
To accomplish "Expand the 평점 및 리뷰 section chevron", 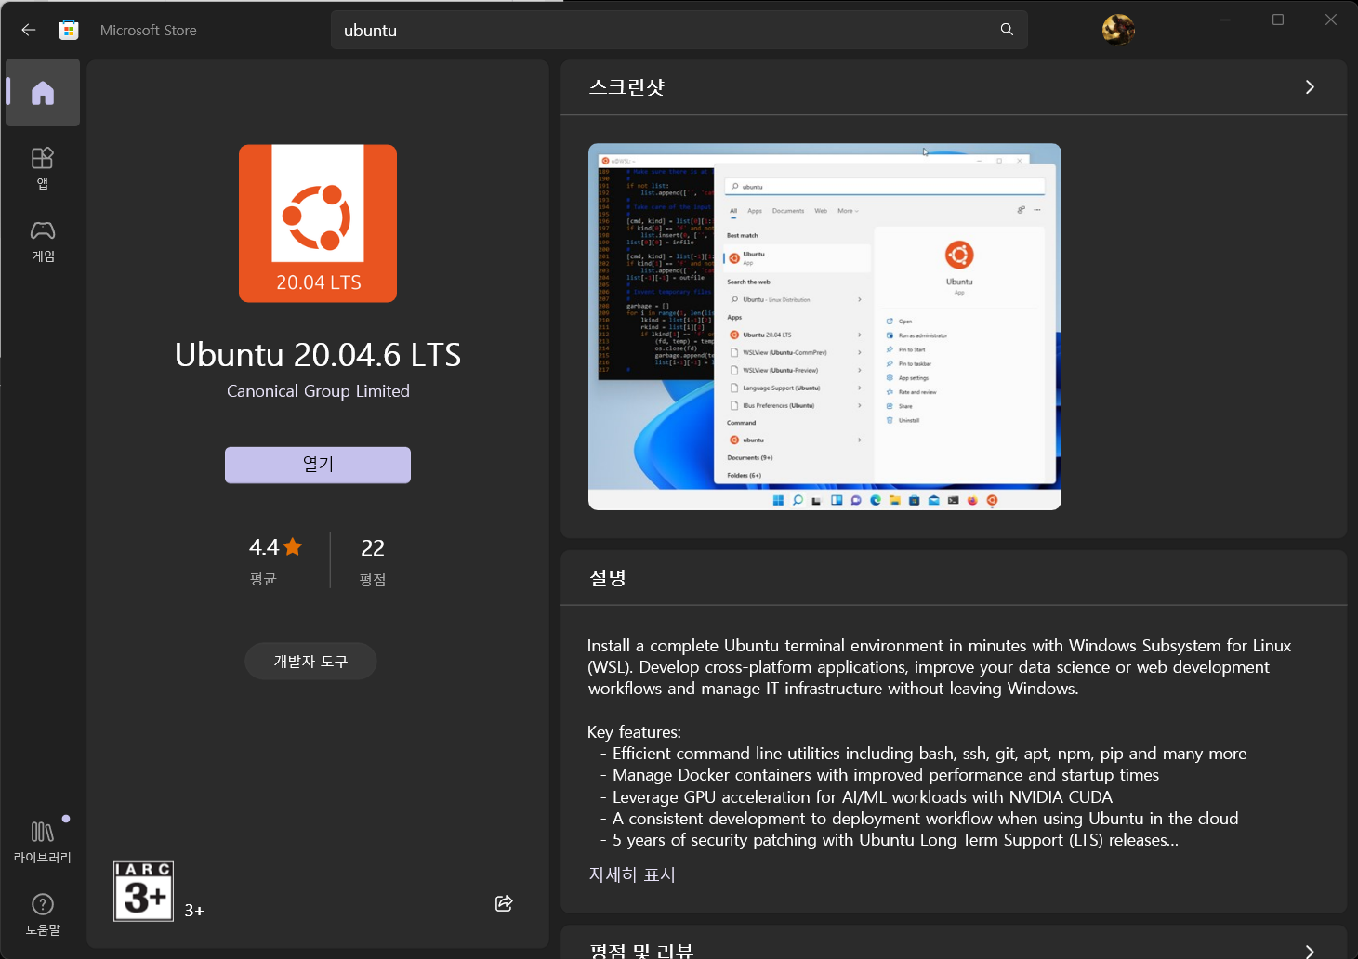I will point(1310,951).
